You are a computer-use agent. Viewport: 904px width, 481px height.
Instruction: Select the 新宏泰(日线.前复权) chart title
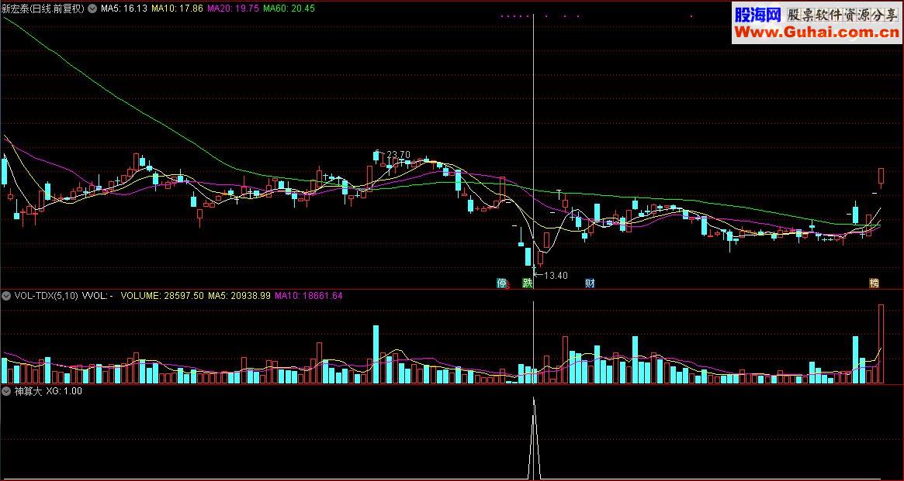point(43,9)
